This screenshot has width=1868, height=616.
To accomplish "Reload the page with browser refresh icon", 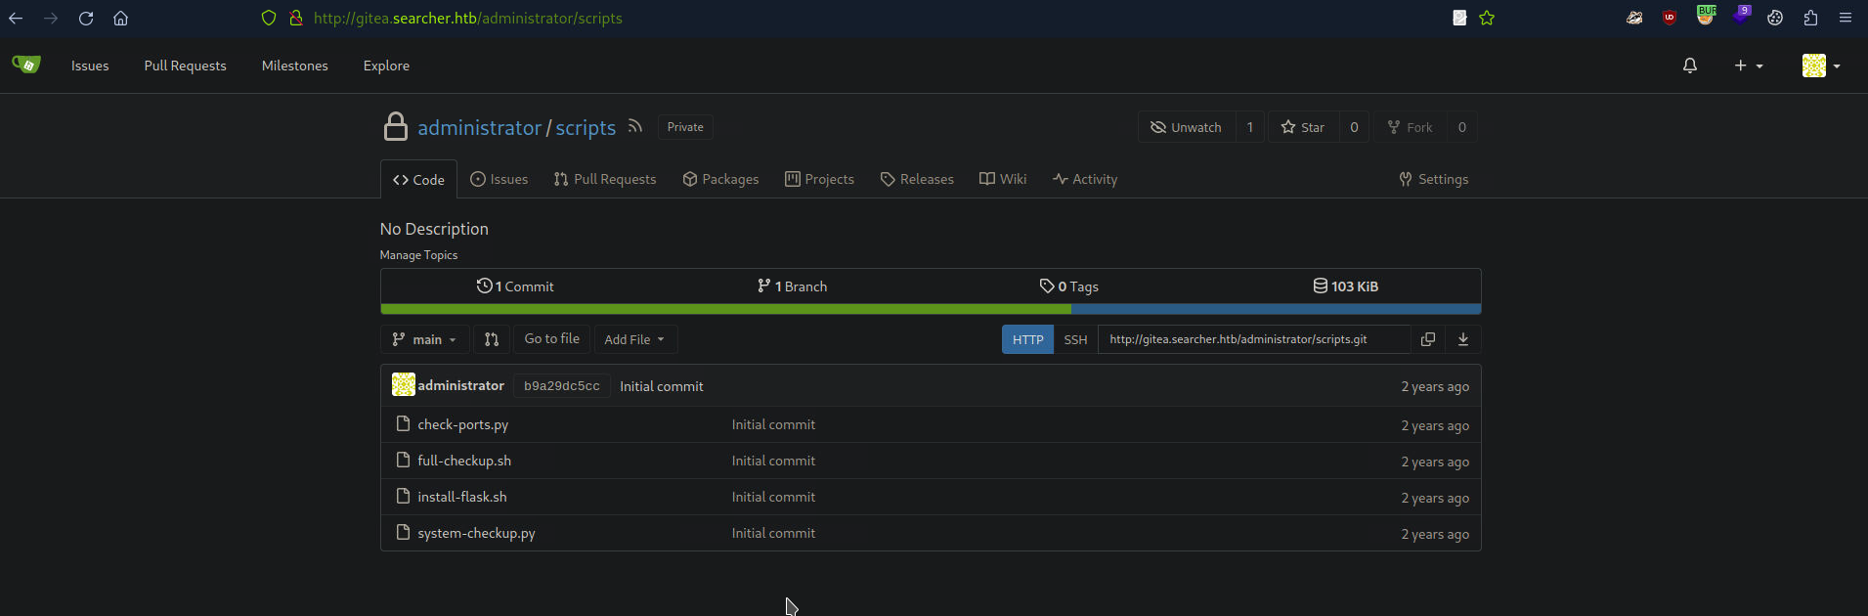I will (x=86, y=18).
